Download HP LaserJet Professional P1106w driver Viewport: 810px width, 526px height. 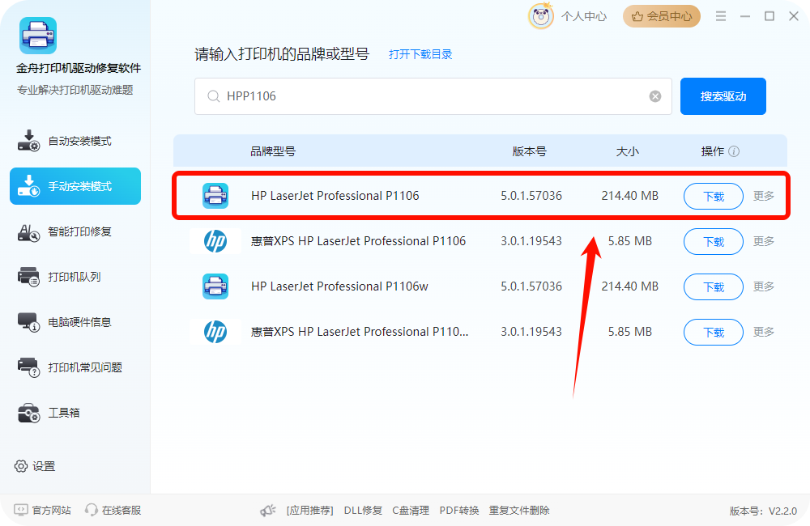[x=714, y=287]
